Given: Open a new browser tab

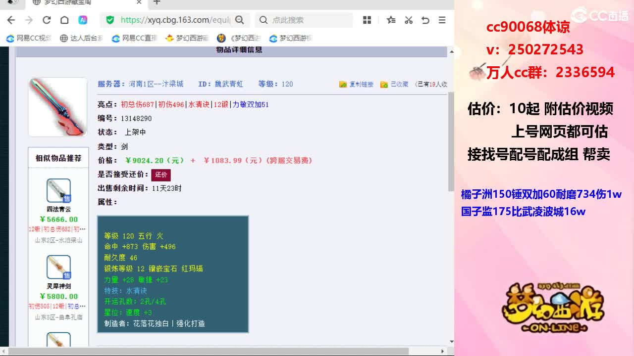Looking at the screenshot, I should pyautogui.click(x=157, y=2).
